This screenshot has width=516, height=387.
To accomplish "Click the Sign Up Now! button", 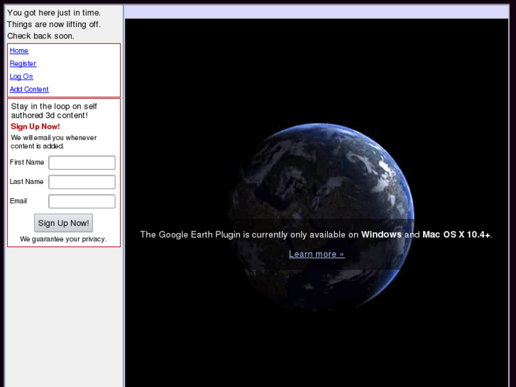I will click(63, 223).
